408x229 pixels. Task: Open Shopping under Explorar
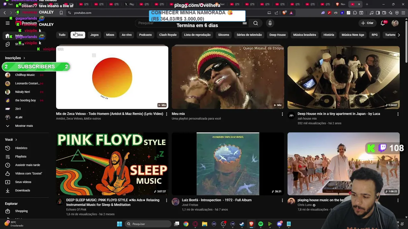pyautogui.click(x=21, y=211)
